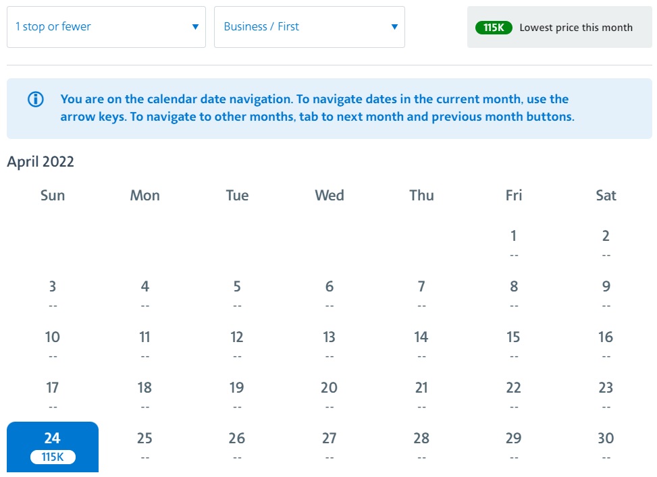Click the arrow on the Business / First dropdown

(394, 27)
